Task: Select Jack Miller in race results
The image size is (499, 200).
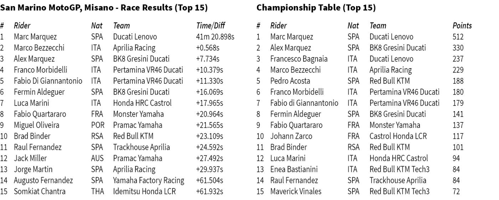Action: pyautogui.click(x=30, y=158)
